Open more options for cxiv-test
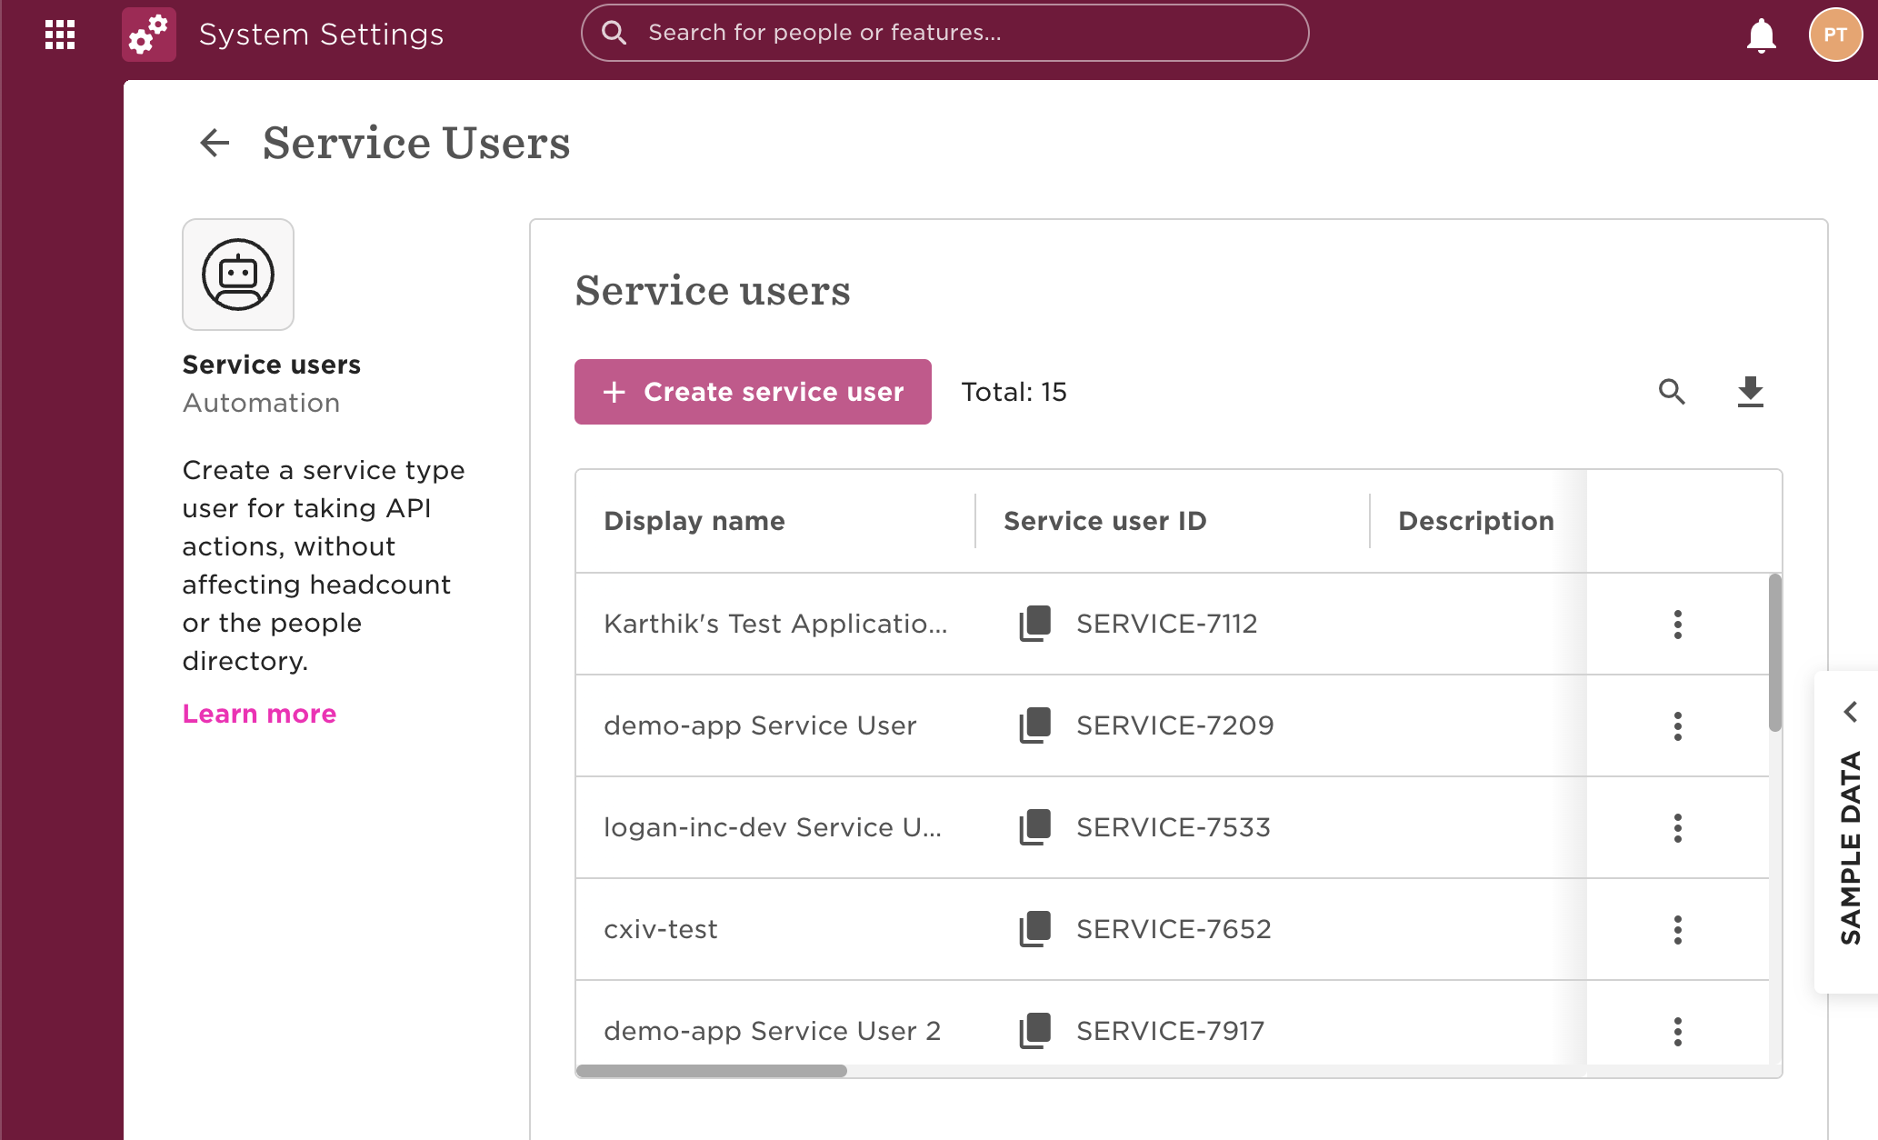The image size is (1878, 1140). [1677, 929]
